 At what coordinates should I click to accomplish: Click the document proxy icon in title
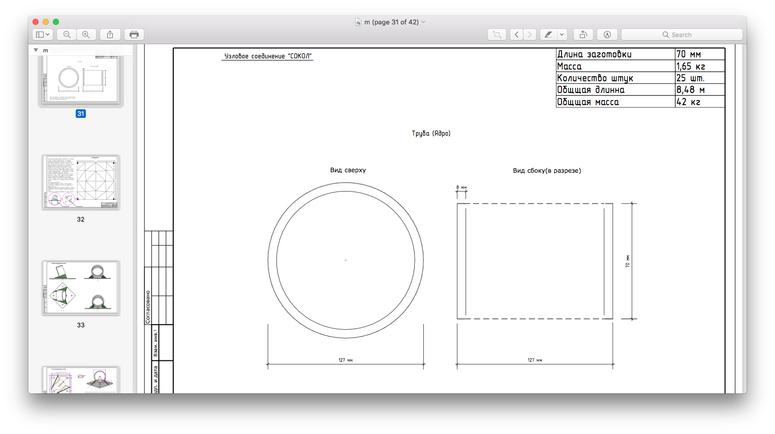(x=358, y=22)
